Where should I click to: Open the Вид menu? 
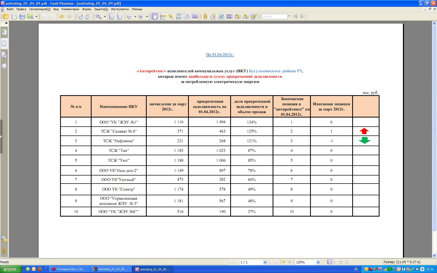tap(56, 9)
